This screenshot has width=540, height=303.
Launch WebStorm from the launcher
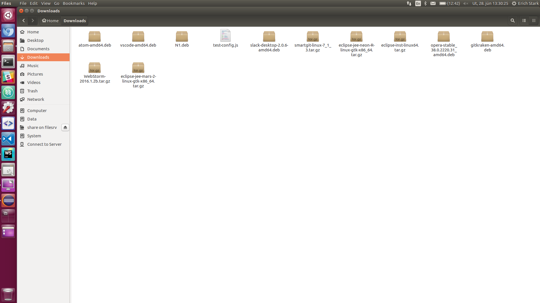coord(8,154)
